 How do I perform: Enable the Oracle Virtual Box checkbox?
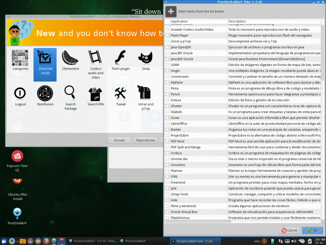pyautogui.click(x=167, y=212)
